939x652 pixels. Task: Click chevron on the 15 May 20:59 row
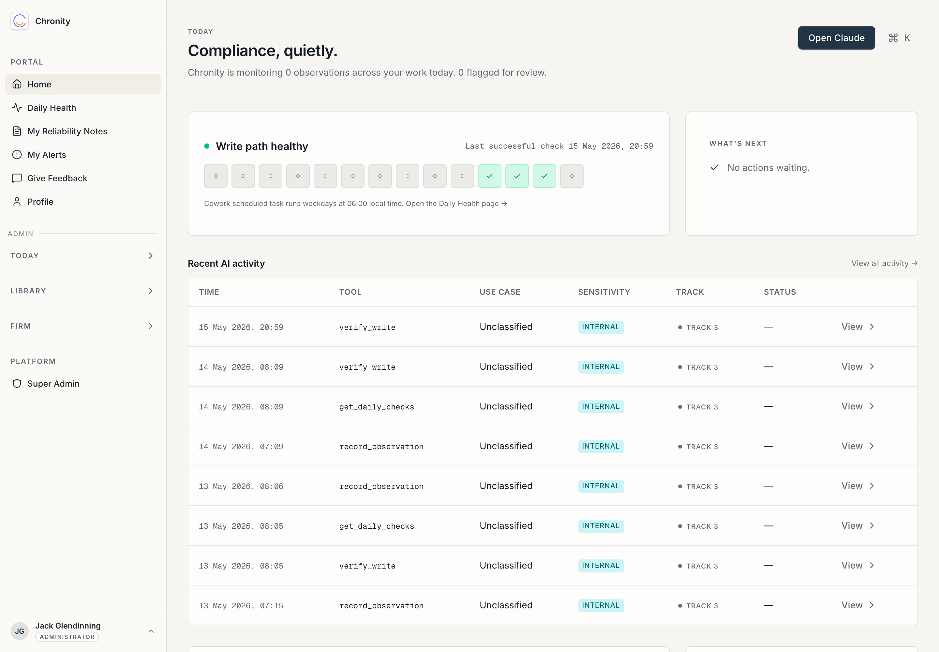pos(872,327)
